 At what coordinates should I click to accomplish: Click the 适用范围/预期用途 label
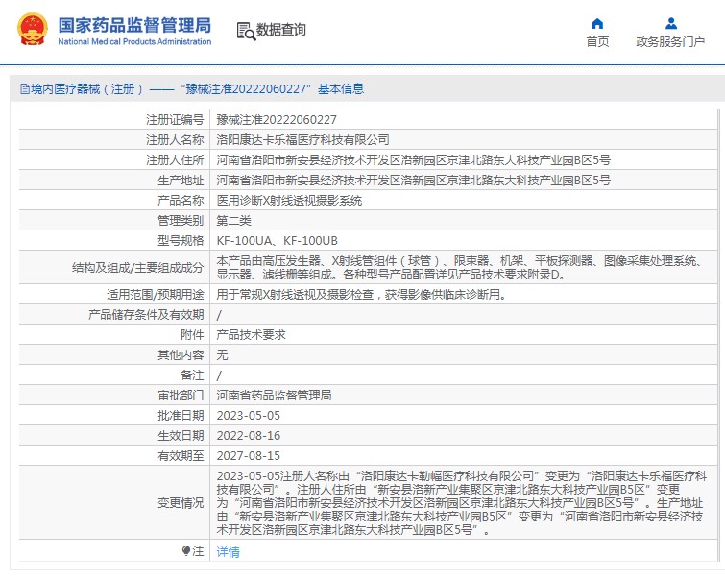[155, 295]
